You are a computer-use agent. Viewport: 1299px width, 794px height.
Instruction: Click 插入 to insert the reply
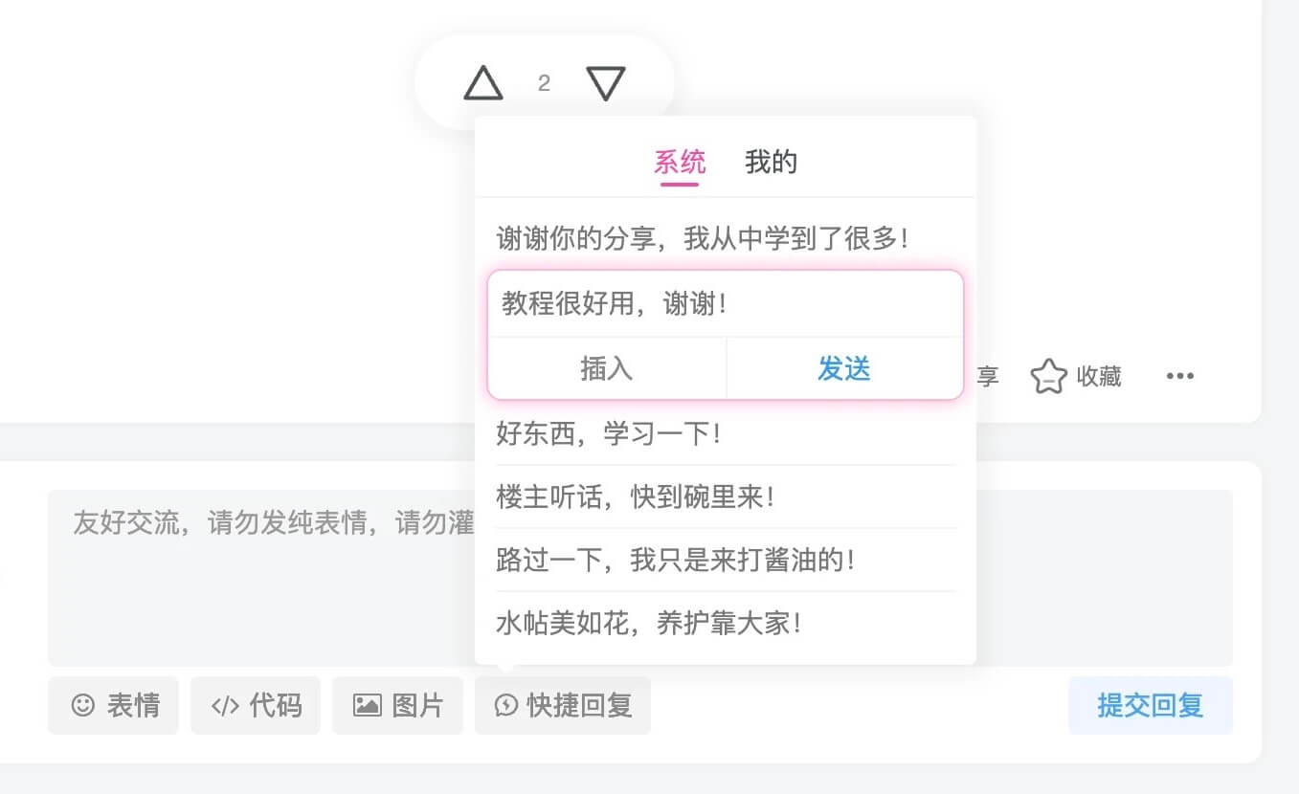click(x=607, y=368)
